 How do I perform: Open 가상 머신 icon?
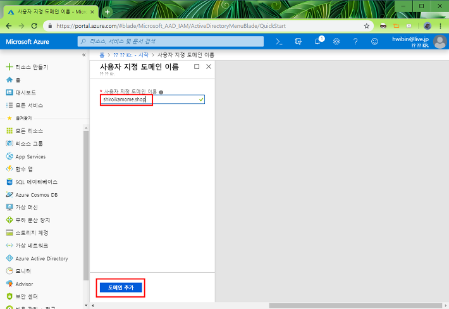tap(9, 207)
